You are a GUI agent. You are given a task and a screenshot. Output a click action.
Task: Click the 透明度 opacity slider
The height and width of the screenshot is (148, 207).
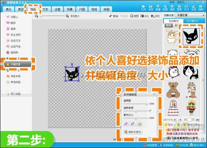(136, 104)
